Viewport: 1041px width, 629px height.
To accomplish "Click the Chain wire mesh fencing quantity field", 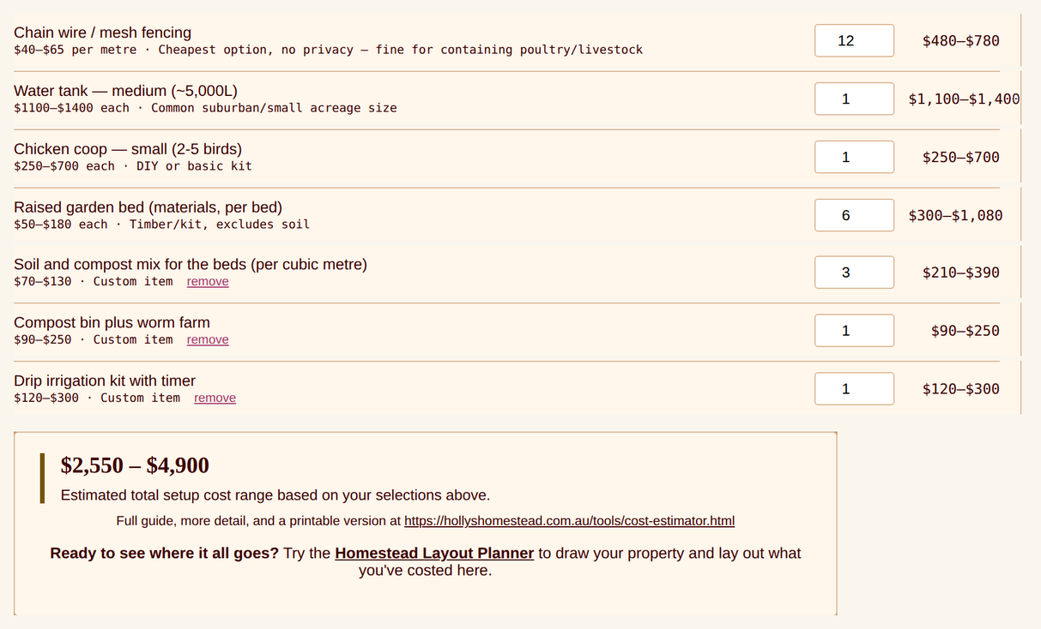I will (x=854, y=40).
